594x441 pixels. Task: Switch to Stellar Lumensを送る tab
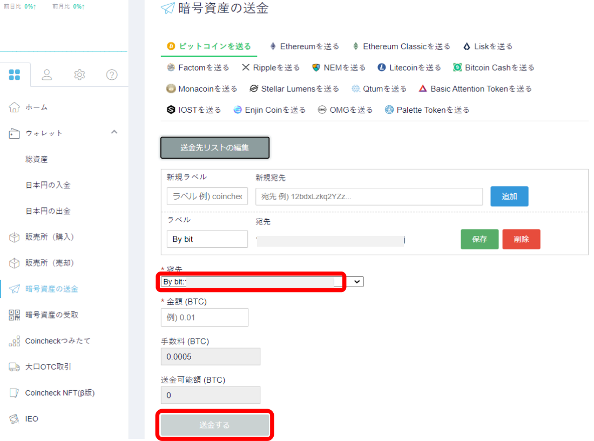point(294,89)
